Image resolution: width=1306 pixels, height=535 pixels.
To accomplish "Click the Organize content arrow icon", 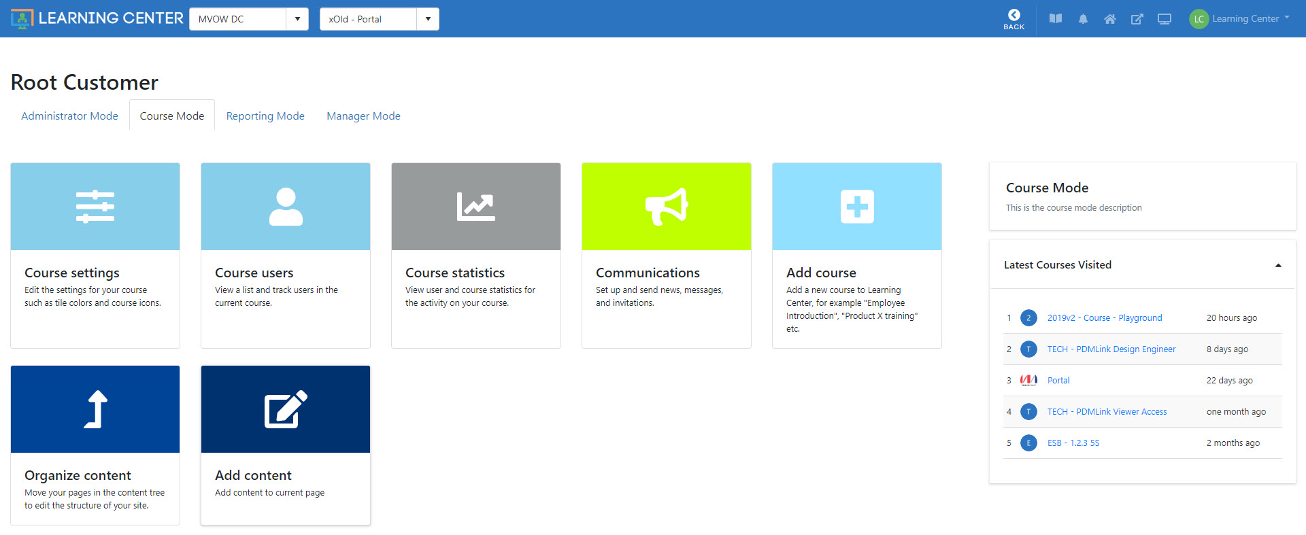I will pyautogui.click(x=96, y=409).
